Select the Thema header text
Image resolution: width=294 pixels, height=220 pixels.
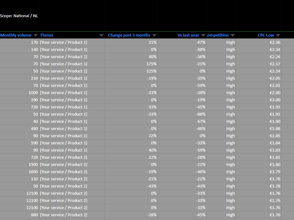tap(46, 35)
